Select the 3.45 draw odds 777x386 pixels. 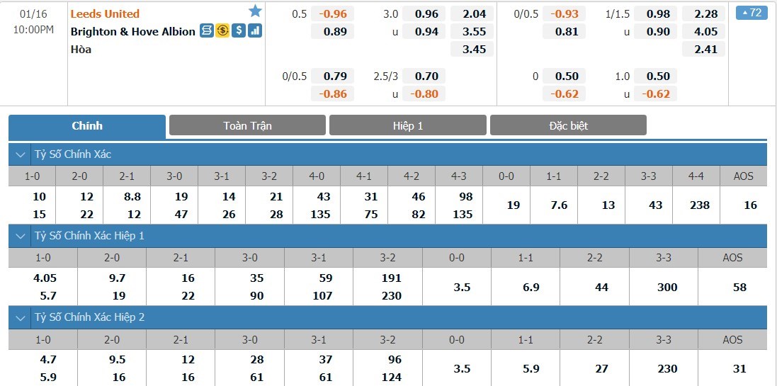474,49
